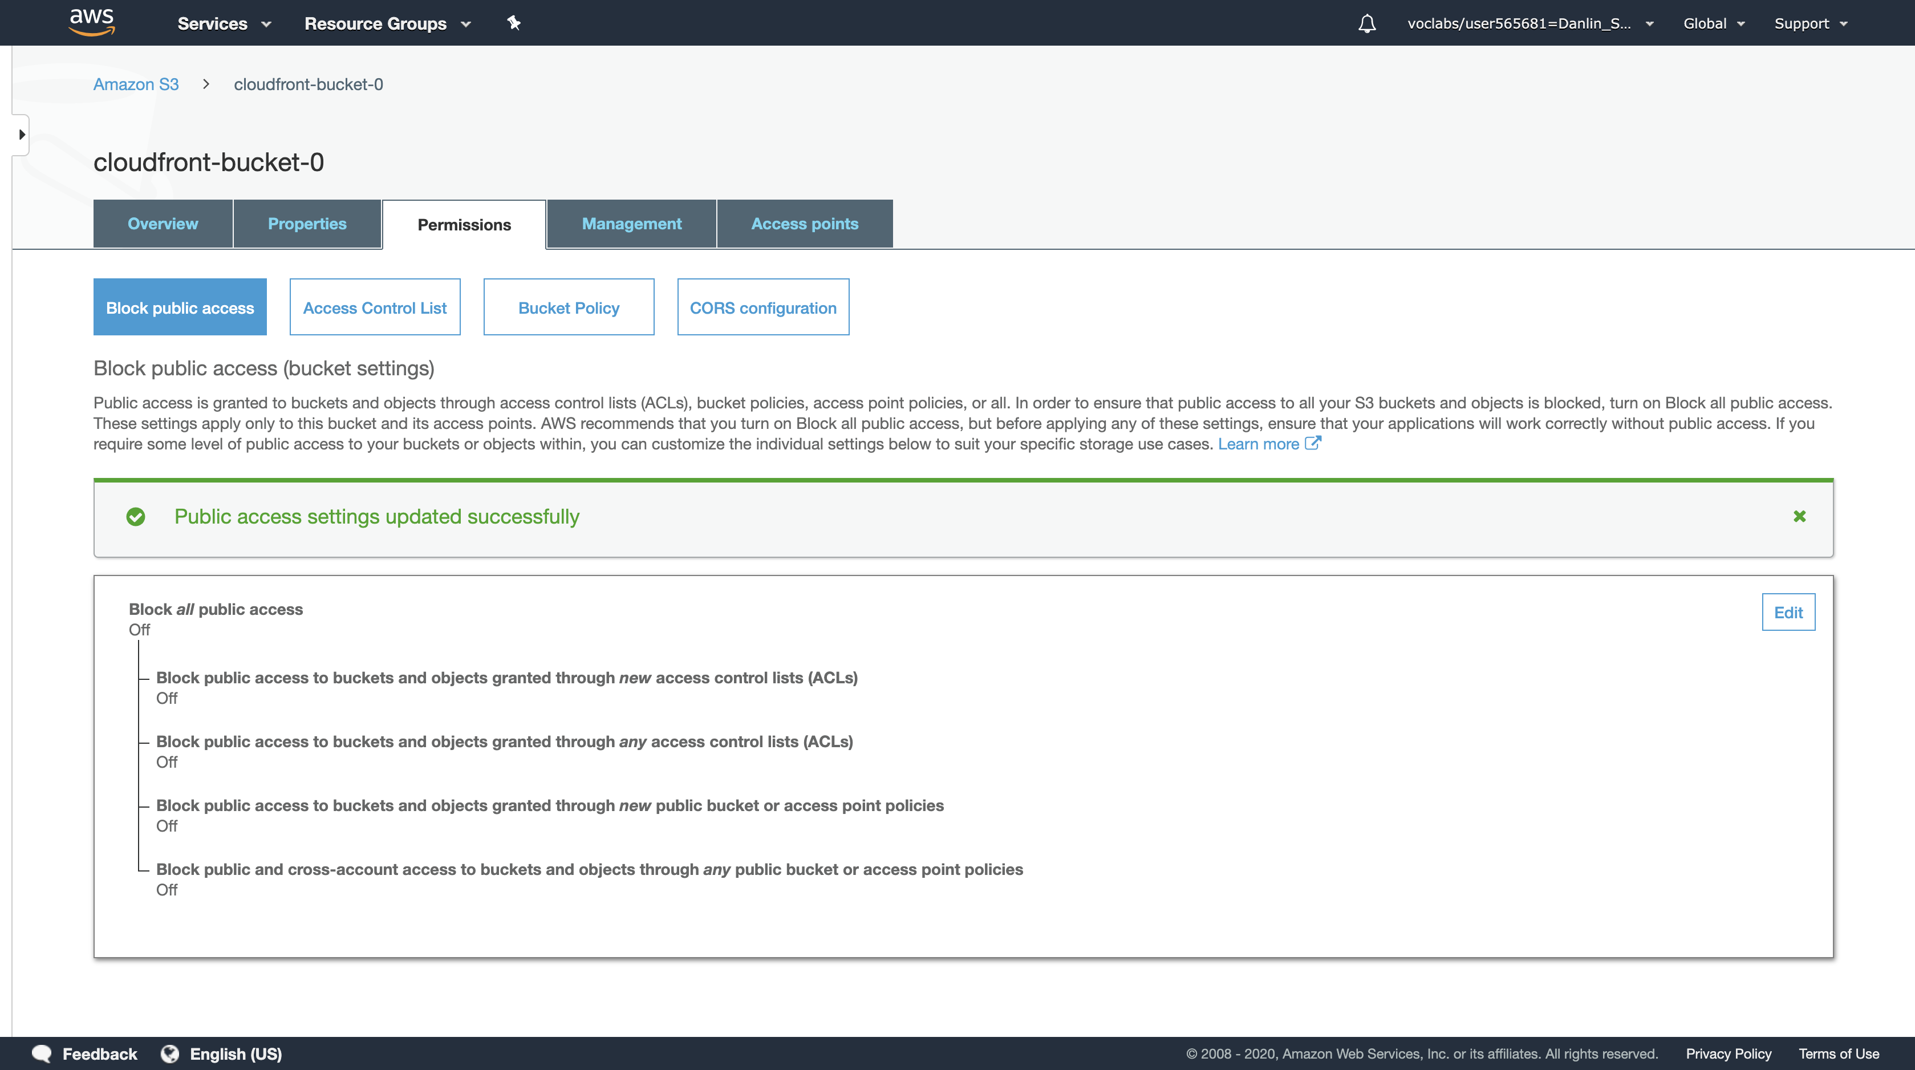The width and height of the screenshot is (1915, 1070).
Task: Open the Services dropdown menu
Action: [x=224, y=24]
